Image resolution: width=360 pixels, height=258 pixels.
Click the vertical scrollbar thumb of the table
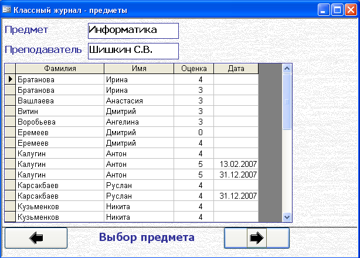click(287, 102)
